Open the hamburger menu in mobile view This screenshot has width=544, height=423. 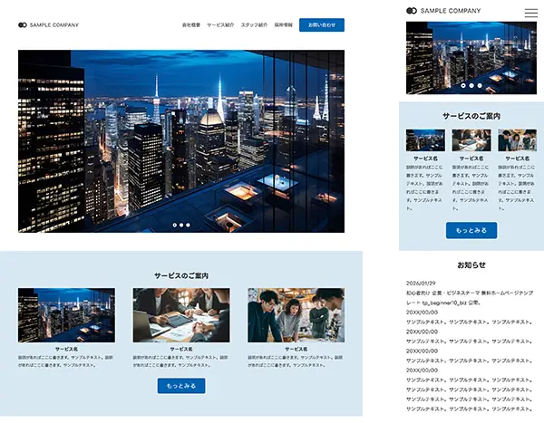[531, 11]
